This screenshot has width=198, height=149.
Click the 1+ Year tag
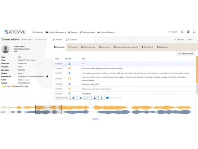click(x=6, y=86)
